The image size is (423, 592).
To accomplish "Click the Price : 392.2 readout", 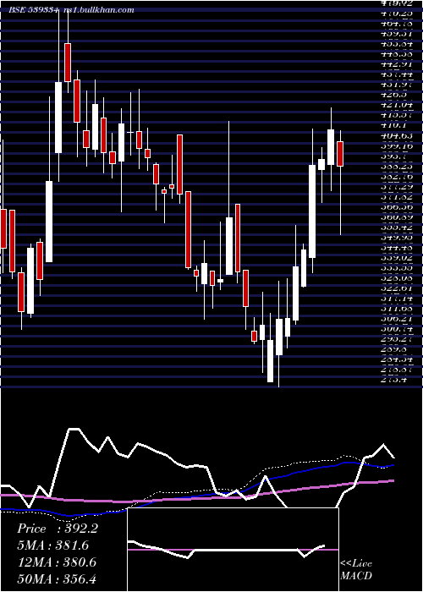I will [x=58, y=529].
